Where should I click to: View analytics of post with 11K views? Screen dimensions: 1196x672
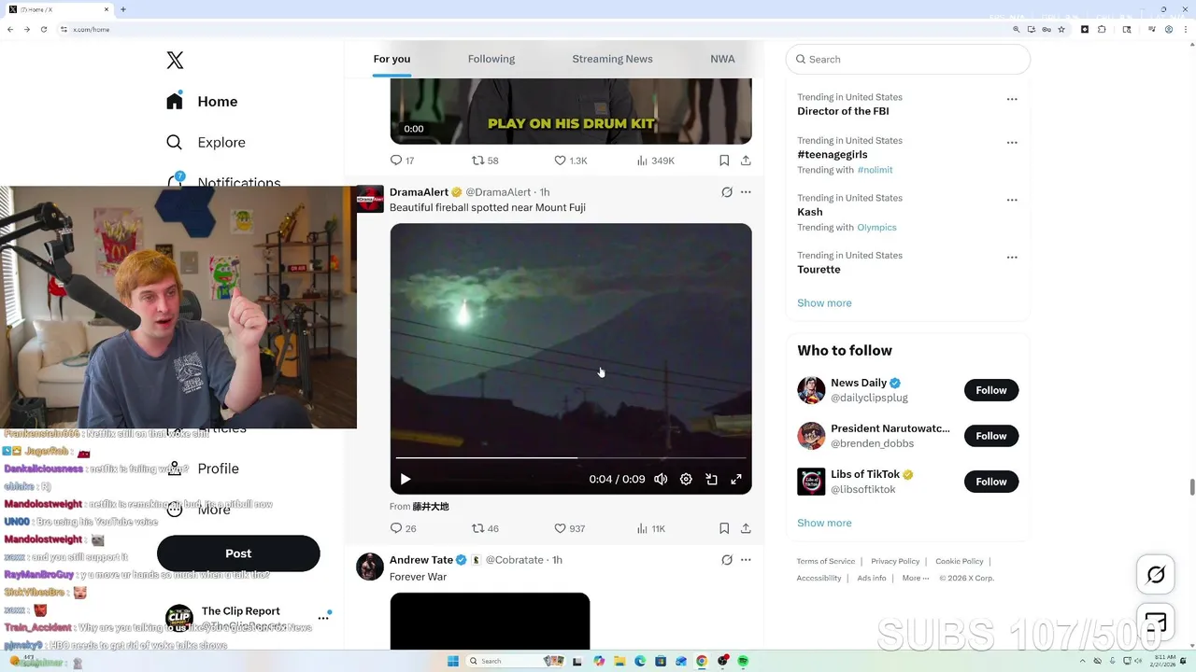point(650,528)
